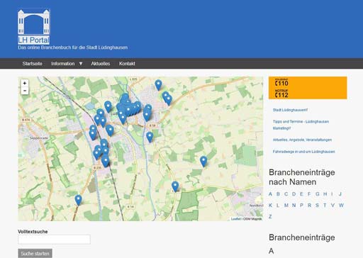The image size is (363, 258).
Task: Click the Polizei 110 emergency number icon
Action: pyautogui.click(x=281, y=82)
